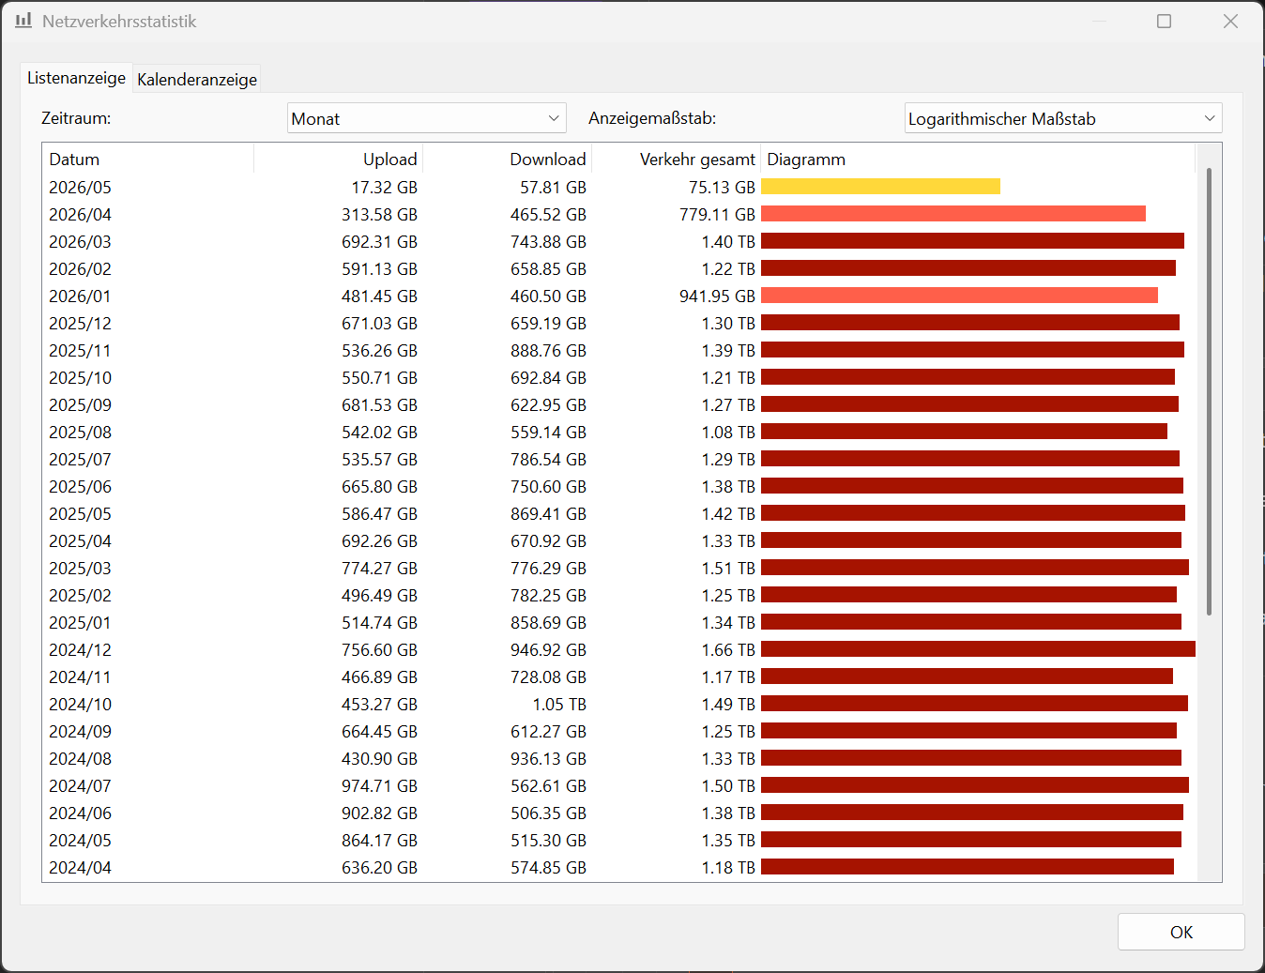
Task: Click download value 888.76 GB
Action: 548,351
